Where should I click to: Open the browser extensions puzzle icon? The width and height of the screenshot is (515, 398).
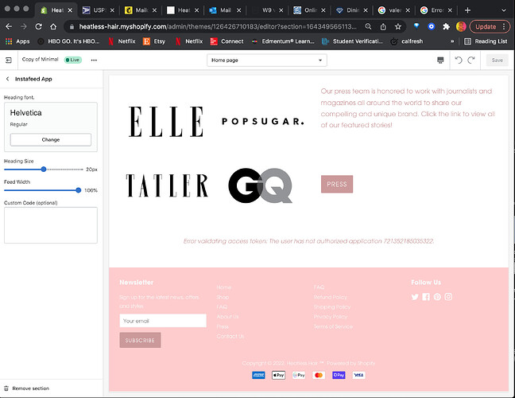446,26
